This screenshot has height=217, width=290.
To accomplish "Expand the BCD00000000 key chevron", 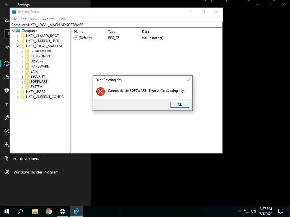I will [22, 51].
